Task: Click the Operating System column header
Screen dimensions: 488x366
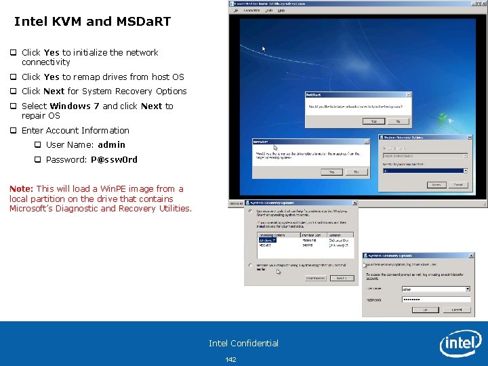Action: 279,235
